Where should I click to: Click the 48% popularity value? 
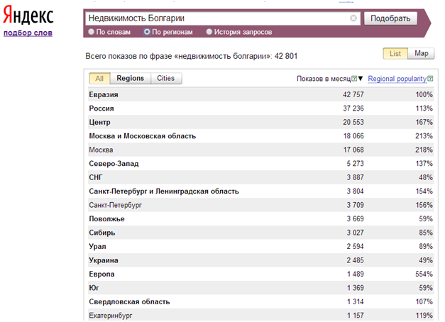[426, 177]
